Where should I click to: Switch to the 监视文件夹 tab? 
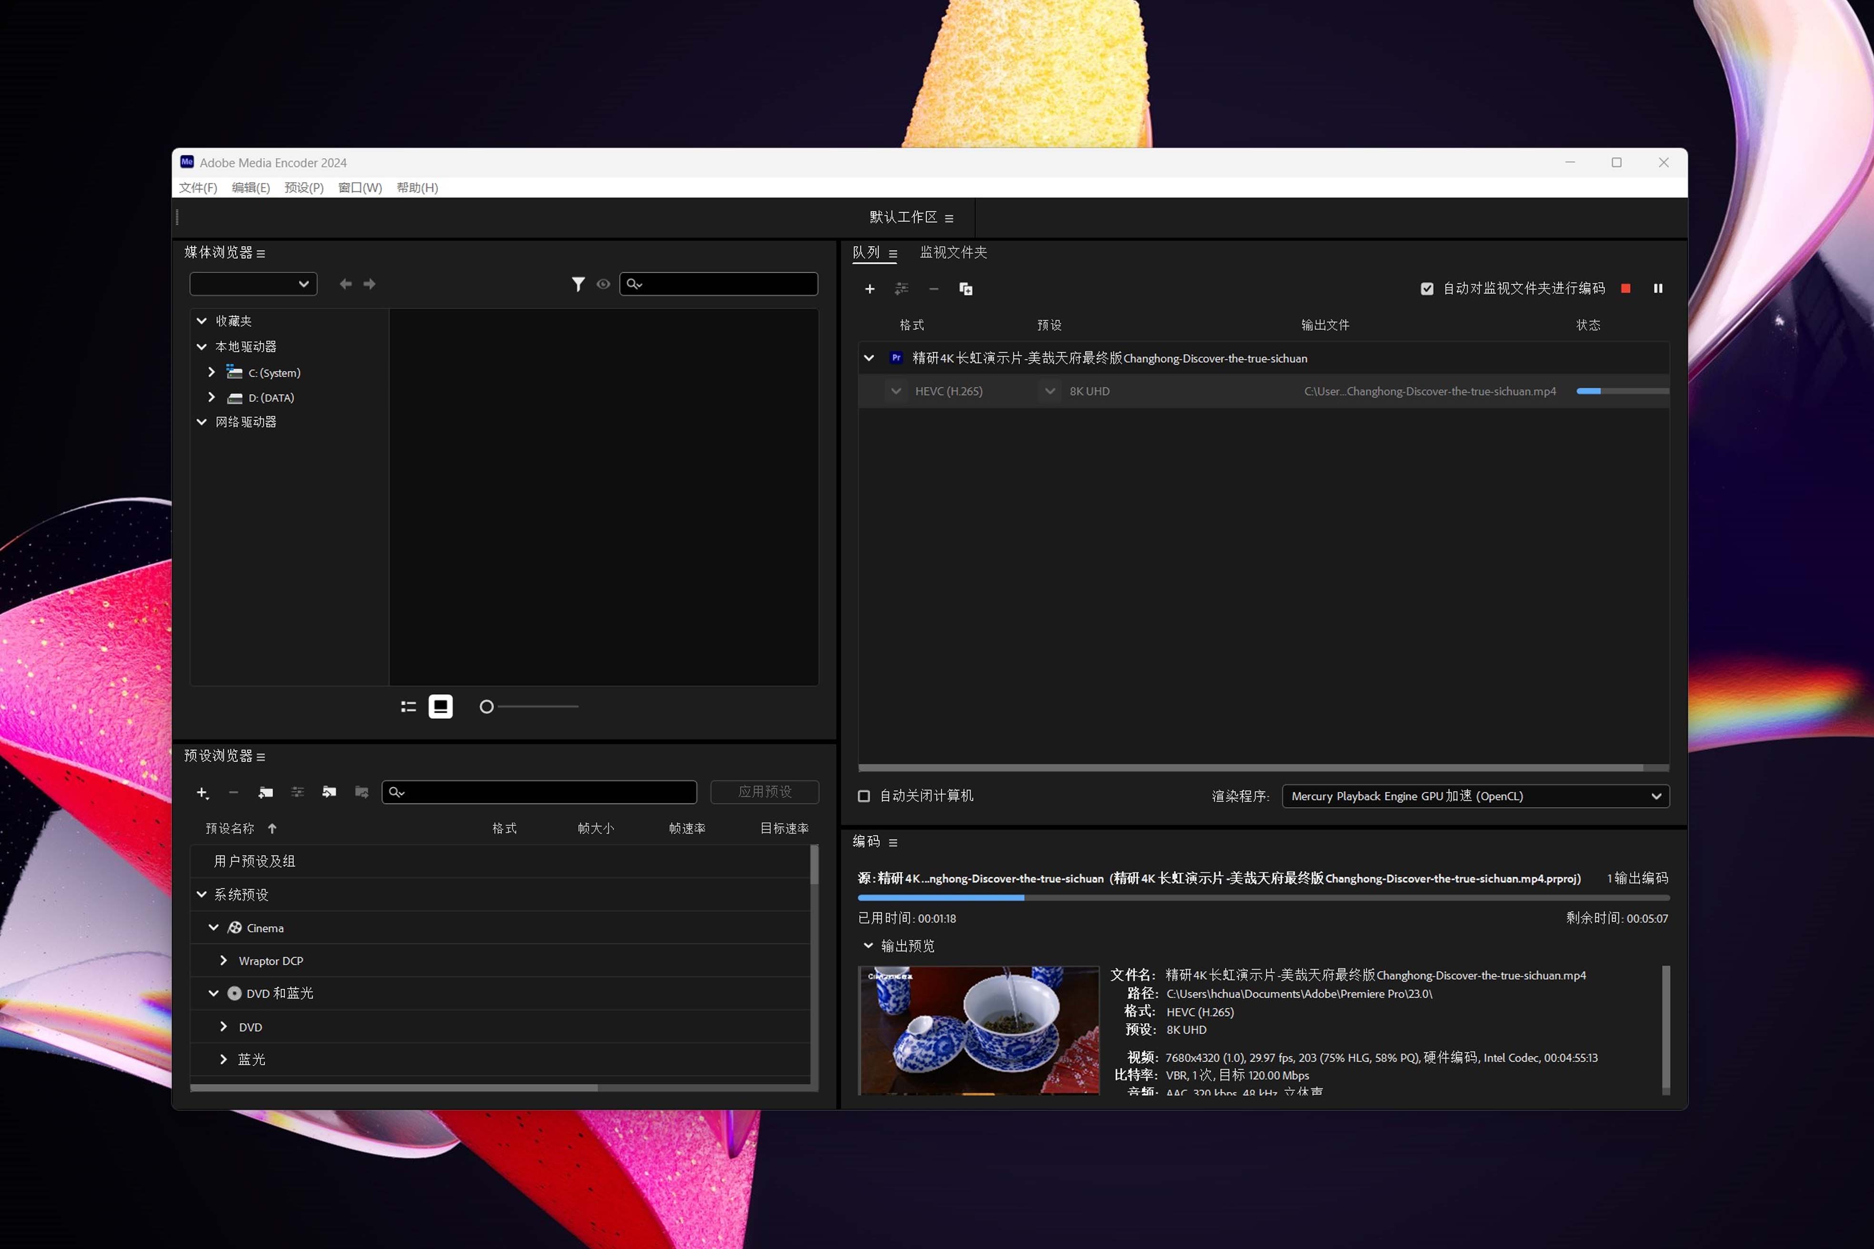pos(953,252)
